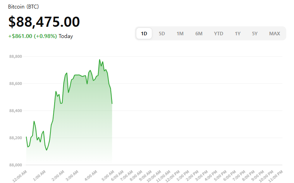Click the chart's lowest dip near 1:00 AM
This screenshot has height=183, width=294.
point(46,150)
